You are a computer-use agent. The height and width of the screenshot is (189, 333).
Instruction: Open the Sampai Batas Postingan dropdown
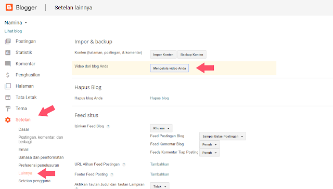point(223,136)
